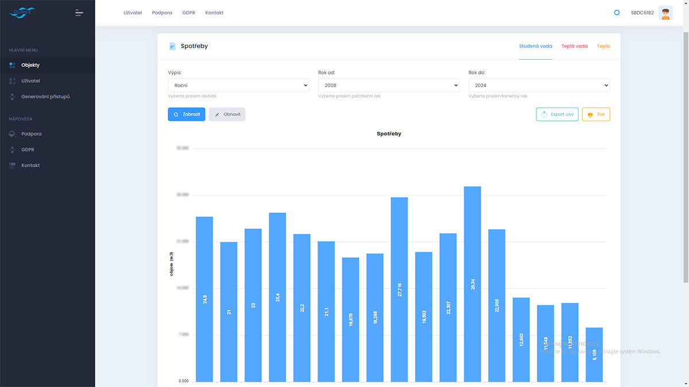The width and height of the screenshot is (689, 387).
Task: Select the chart bar labeled 12,683
Action: [521, 339]
